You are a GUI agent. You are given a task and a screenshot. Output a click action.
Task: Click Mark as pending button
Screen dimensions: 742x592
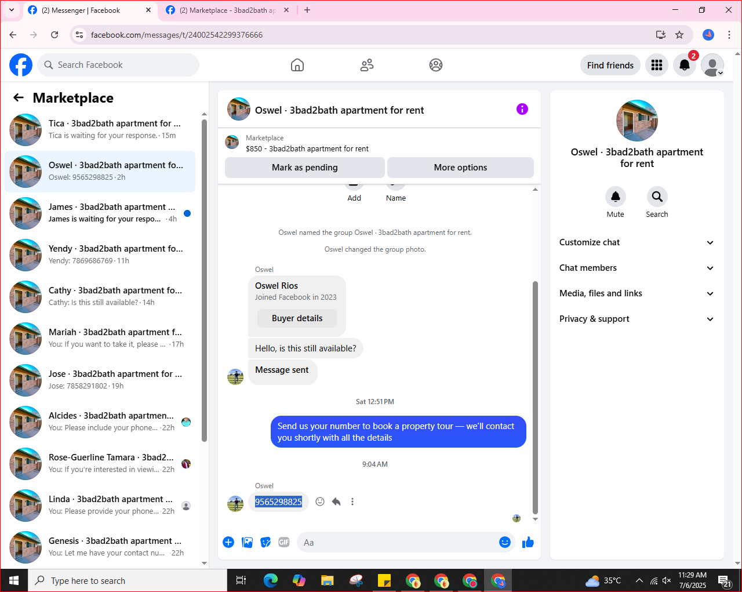pyautogui.click(x=305, y=168)
